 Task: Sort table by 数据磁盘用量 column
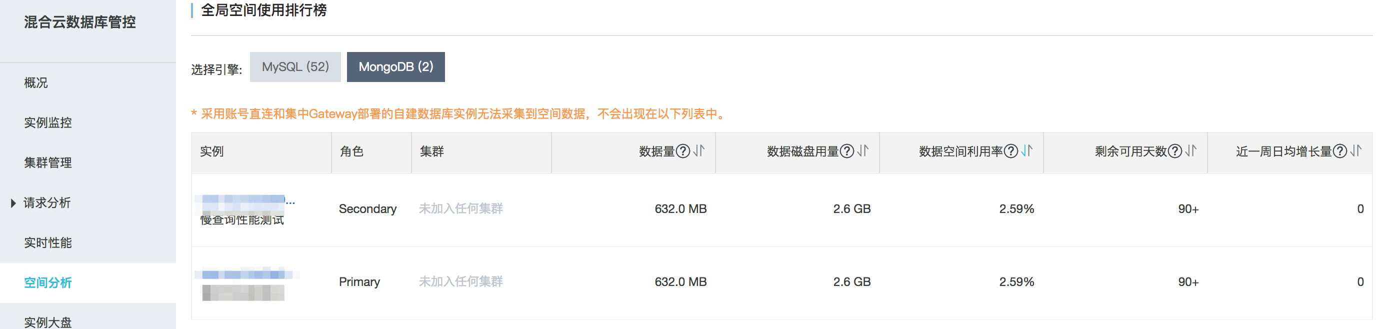862,151
